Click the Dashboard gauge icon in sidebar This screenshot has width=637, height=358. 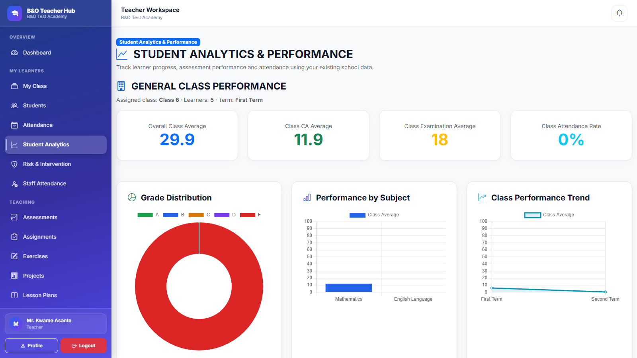coord(14,53)
